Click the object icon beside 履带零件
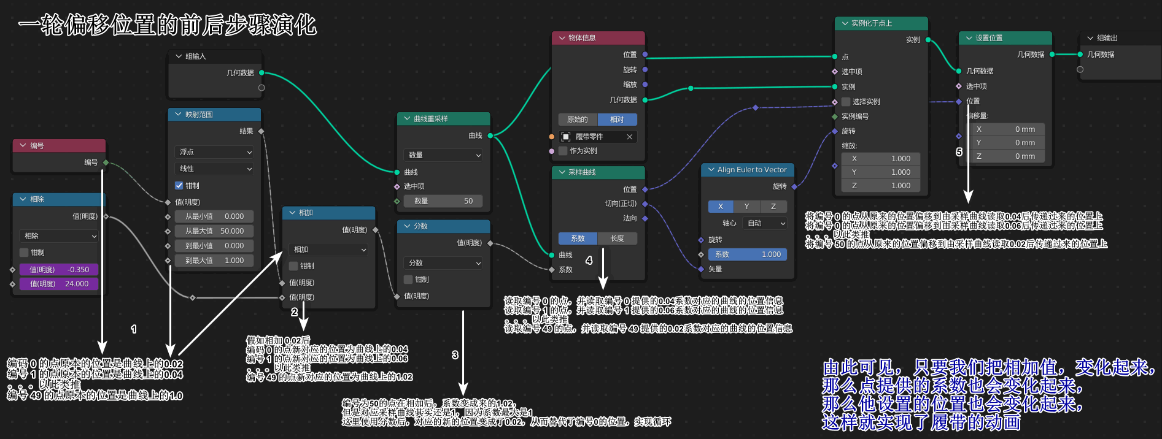Screen dimensions: 1162x439 566,137
